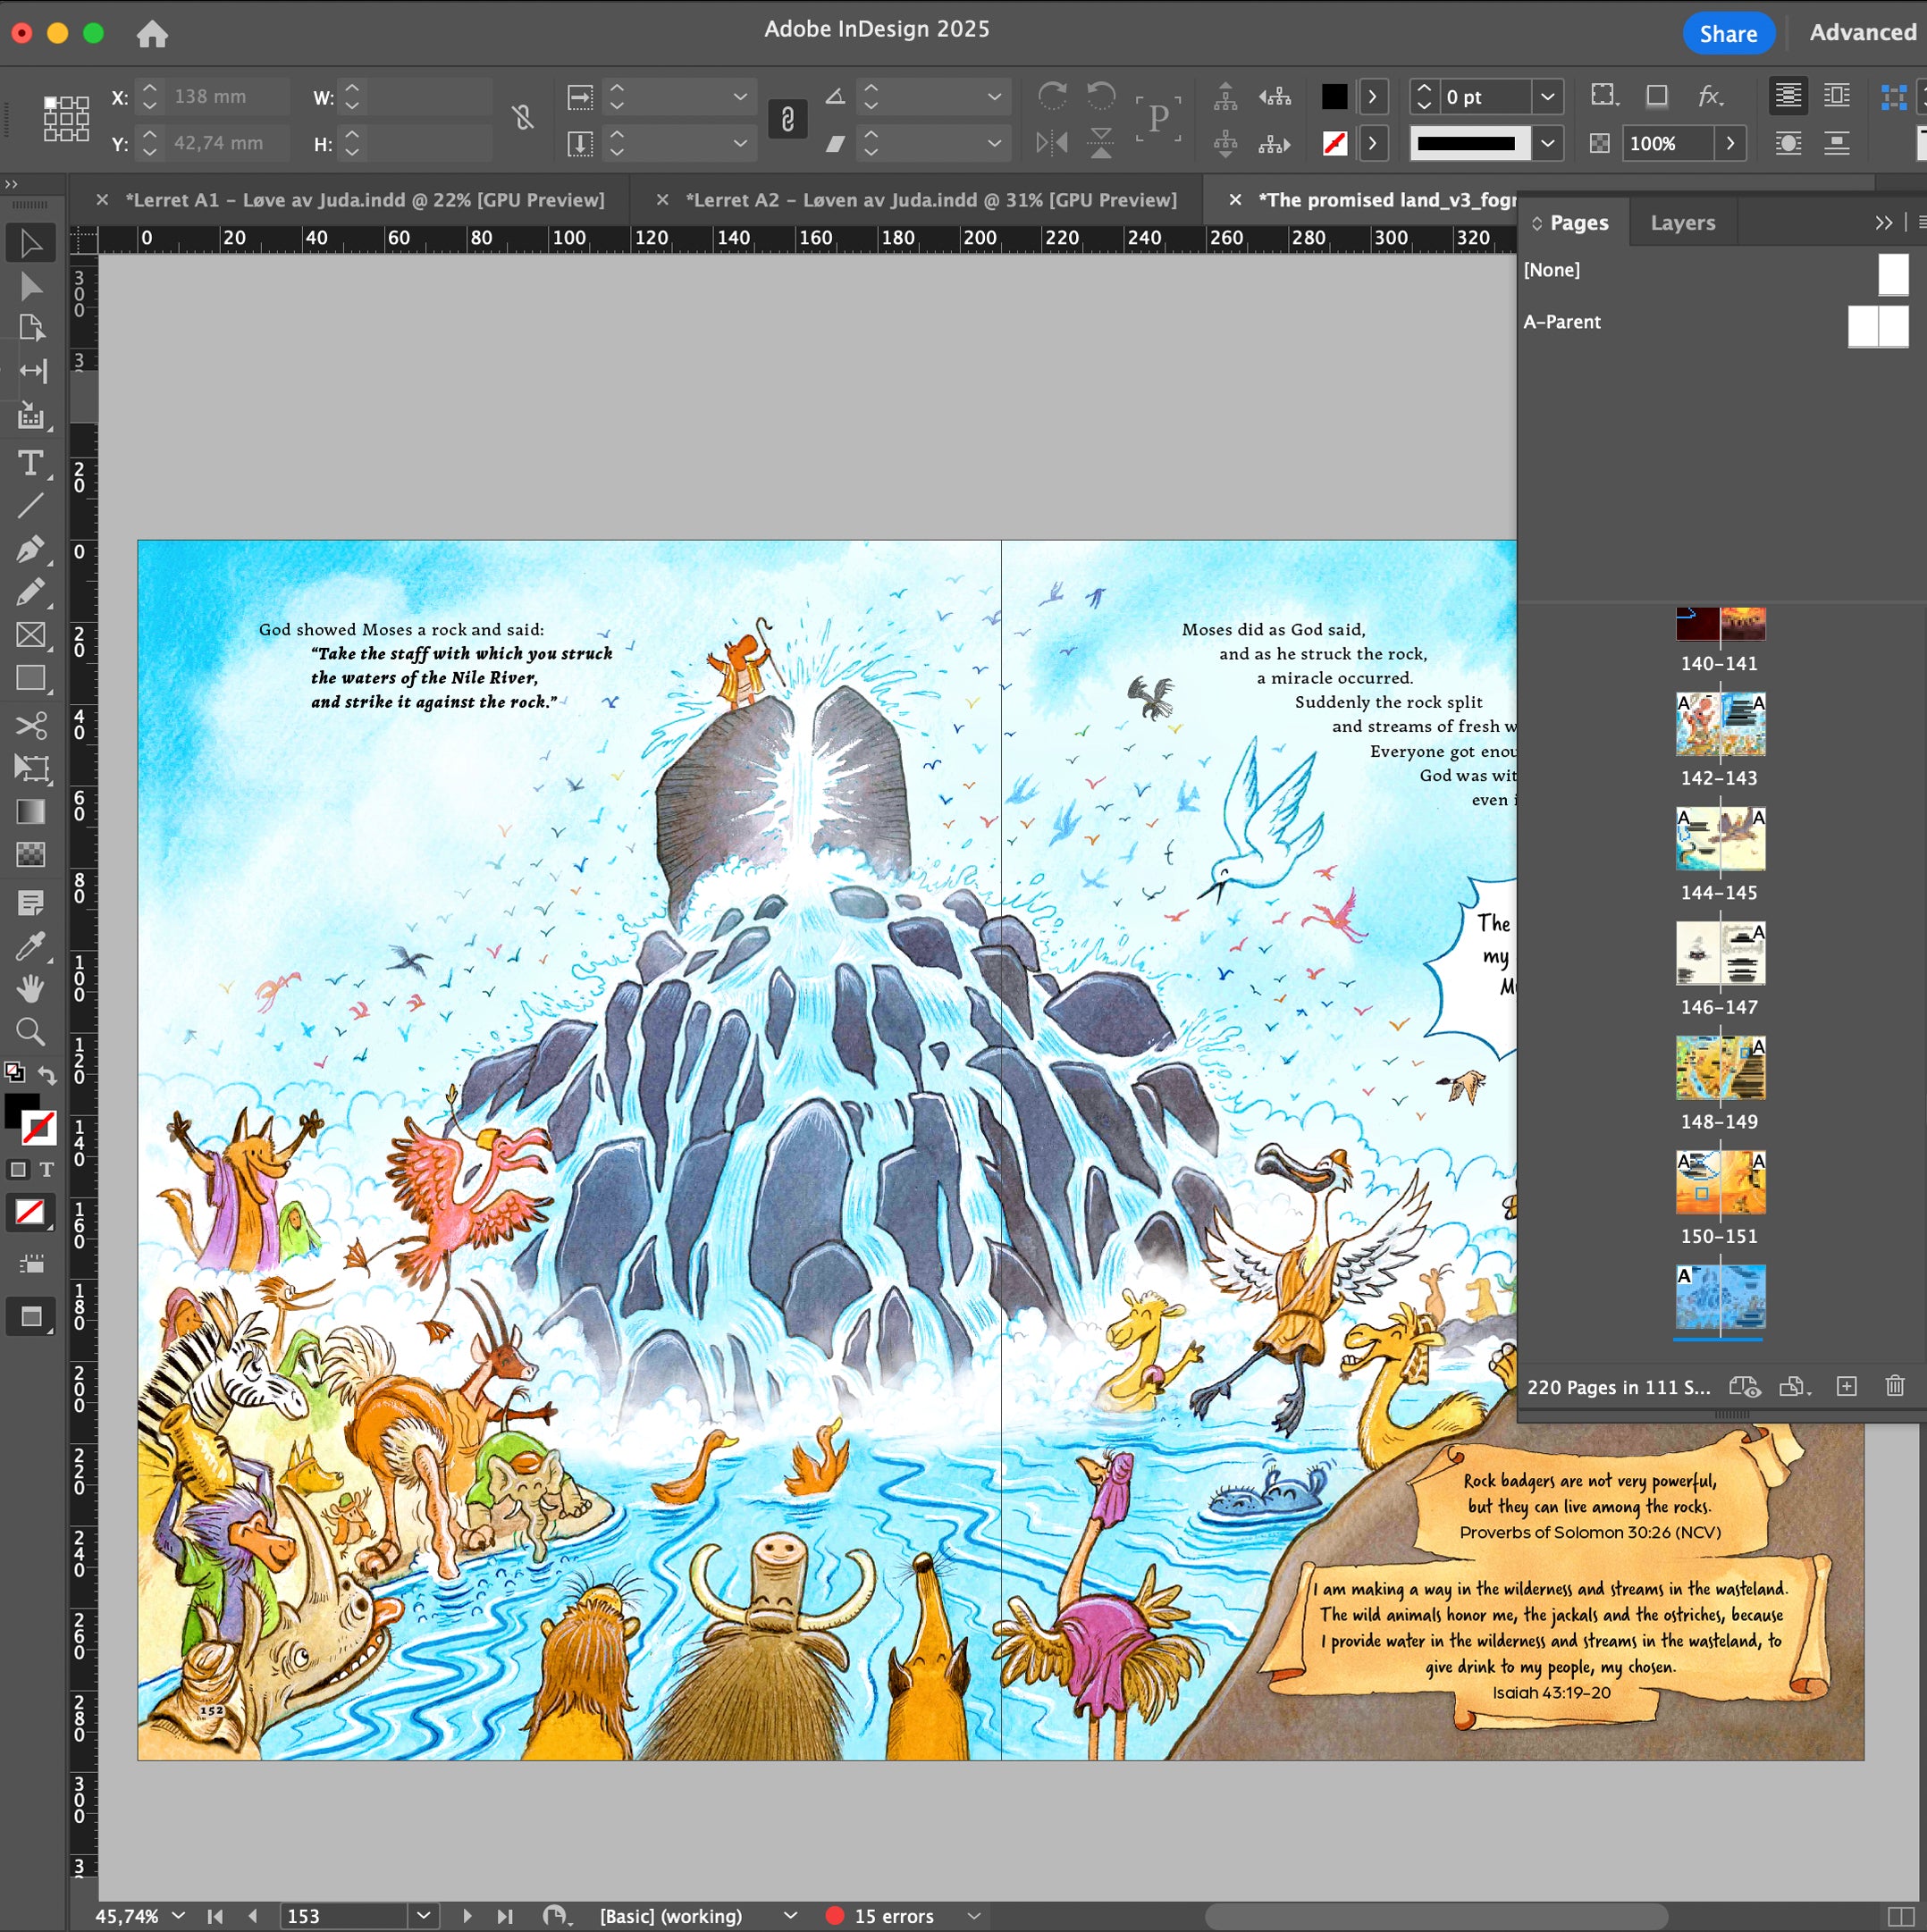This screenshot has width=1927, height=1932.
Task: Collapse the Pages panel with double arrows
Action: pos(1884,222)
